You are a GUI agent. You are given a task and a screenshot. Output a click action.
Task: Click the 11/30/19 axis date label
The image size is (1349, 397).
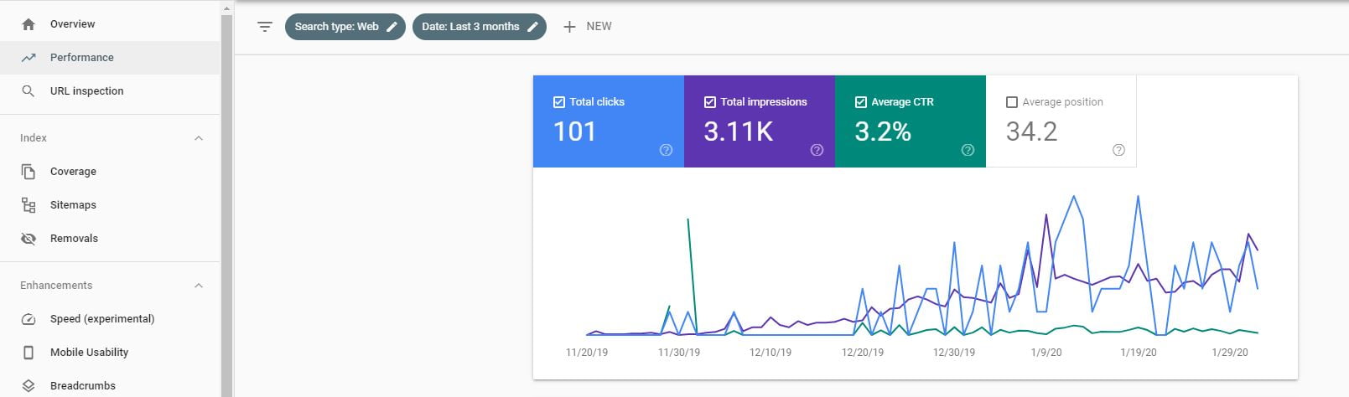679,353
